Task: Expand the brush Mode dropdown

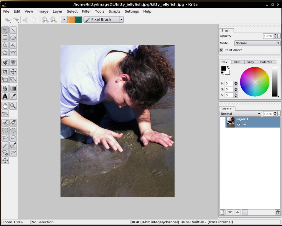Action: (278, 43)
